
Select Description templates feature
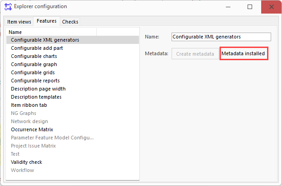point(73,97)
